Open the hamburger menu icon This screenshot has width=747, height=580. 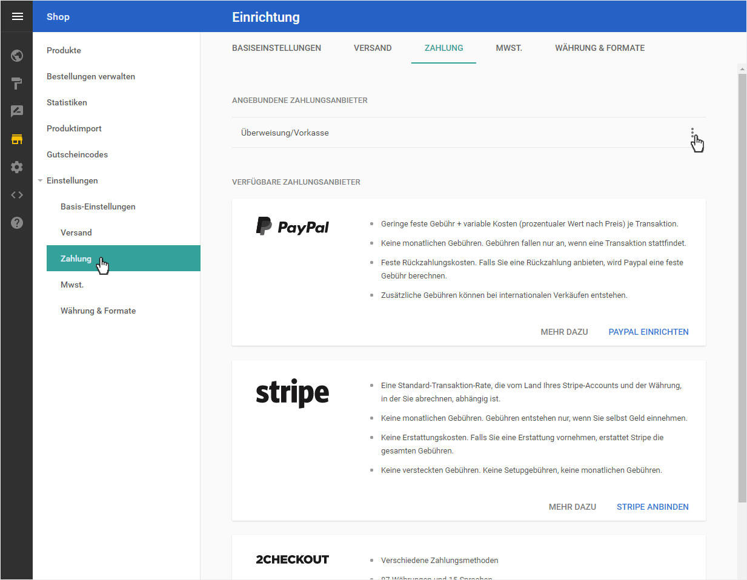17,16
